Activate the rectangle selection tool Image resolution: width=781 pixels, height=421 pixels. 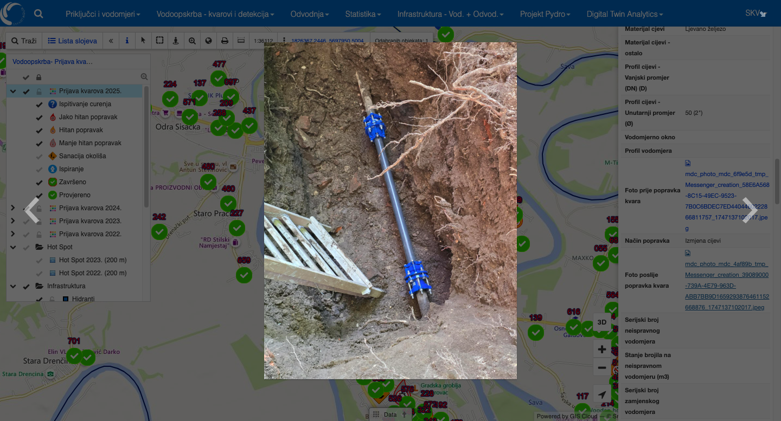(159, 41)
